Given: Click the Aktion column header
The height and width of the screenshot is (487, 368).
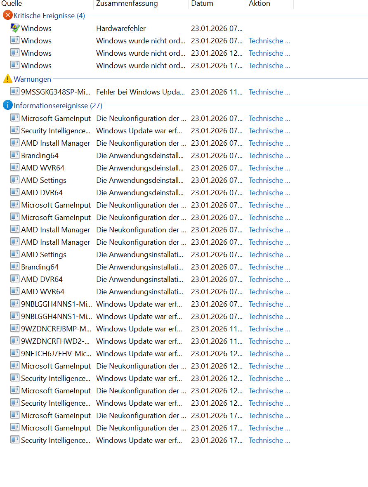Looking at the screenshot, I should pos(259,3).
